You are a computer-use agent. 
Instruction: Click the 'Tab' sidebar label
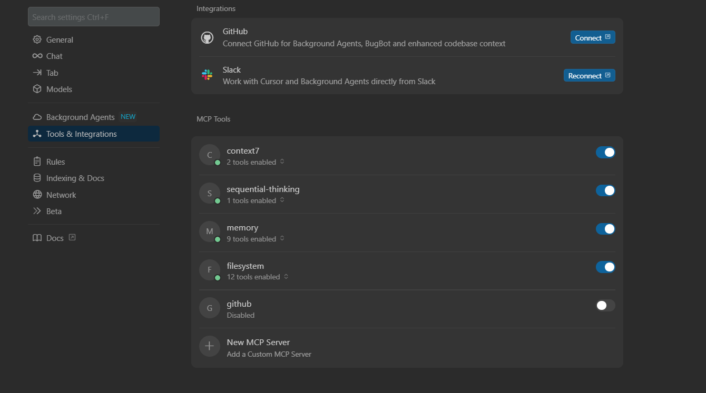pyautogui.click(x=52, y=73)
